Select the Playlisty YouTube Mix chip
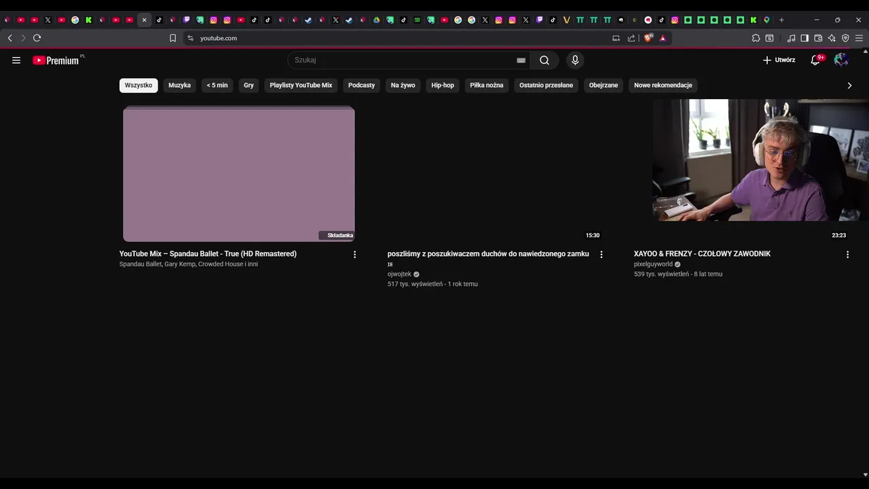Image resolution: width=869 pixels, height=489 pixels. 301,85
